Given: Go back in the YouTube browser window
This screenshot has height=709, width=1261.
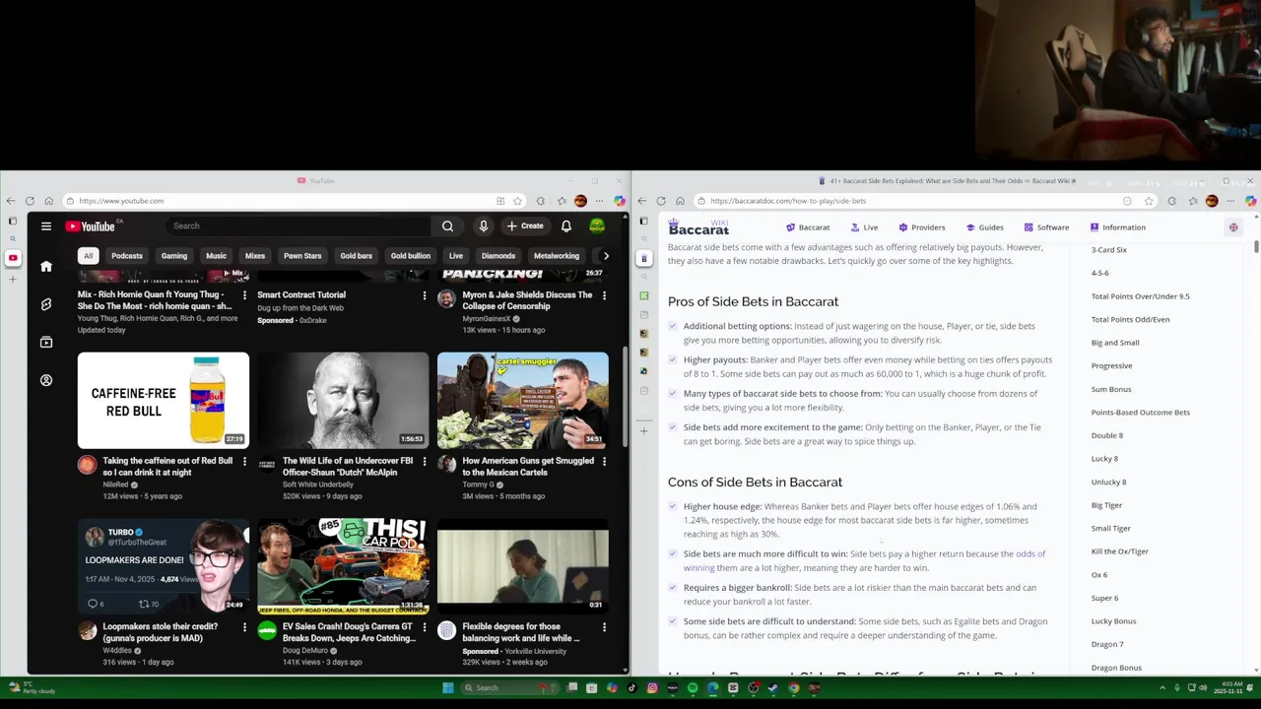Looking at the screenshot, I should [x=11, y=201].
